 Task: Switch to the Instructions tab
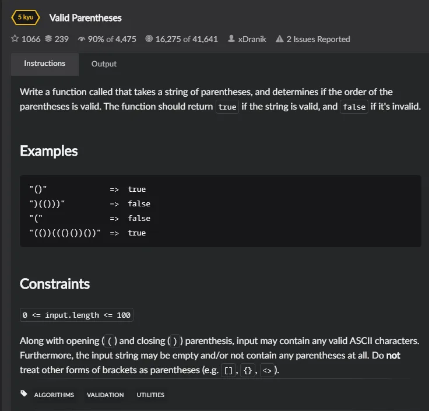[x=45, y=64]
